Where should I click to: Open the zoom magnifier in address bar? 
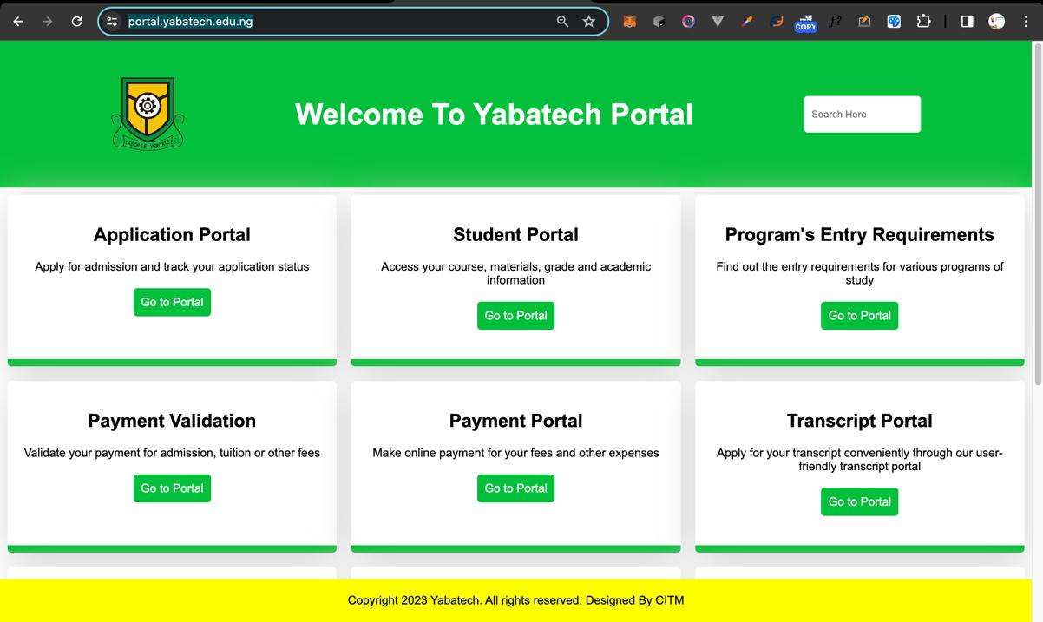click(562, 21)
